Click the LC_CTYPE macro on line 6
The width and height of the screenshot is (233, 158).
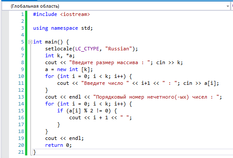coord(87,49)
